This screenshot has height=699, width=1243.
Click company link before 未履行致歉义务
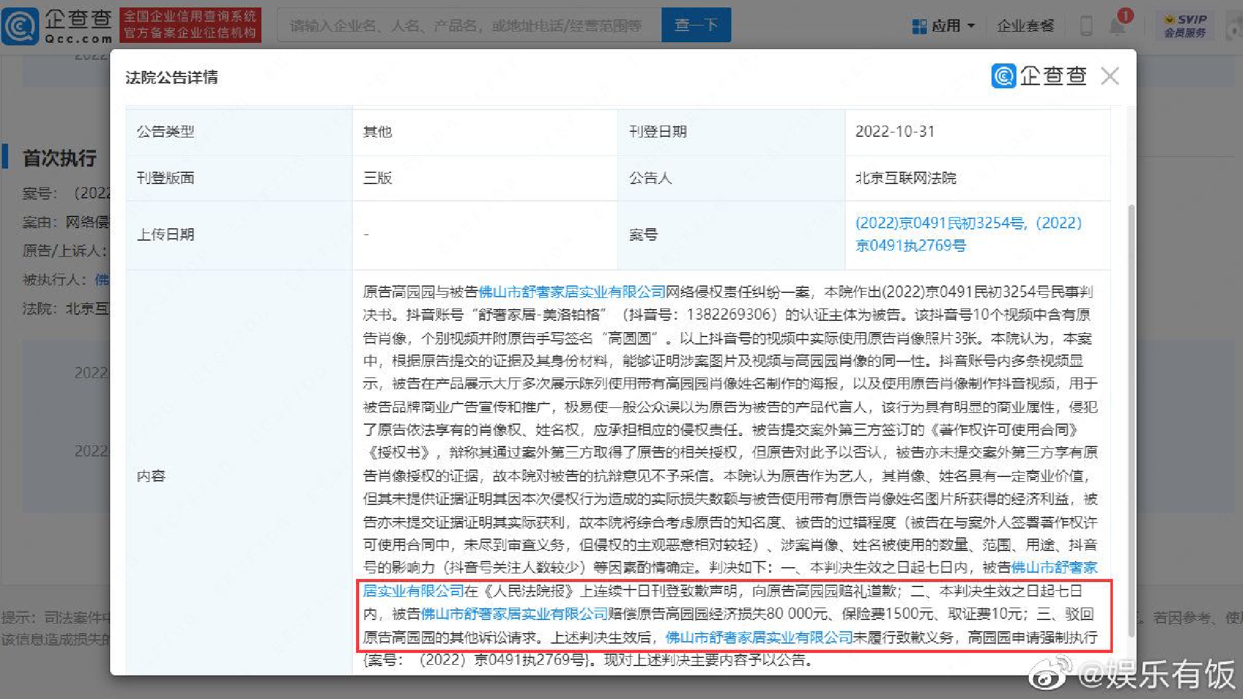pos(758,637)
